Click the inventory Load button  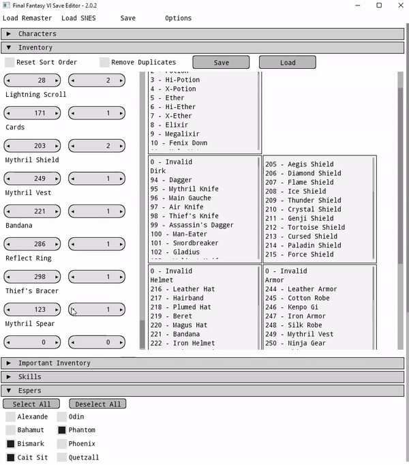click(x=288, y=62)
